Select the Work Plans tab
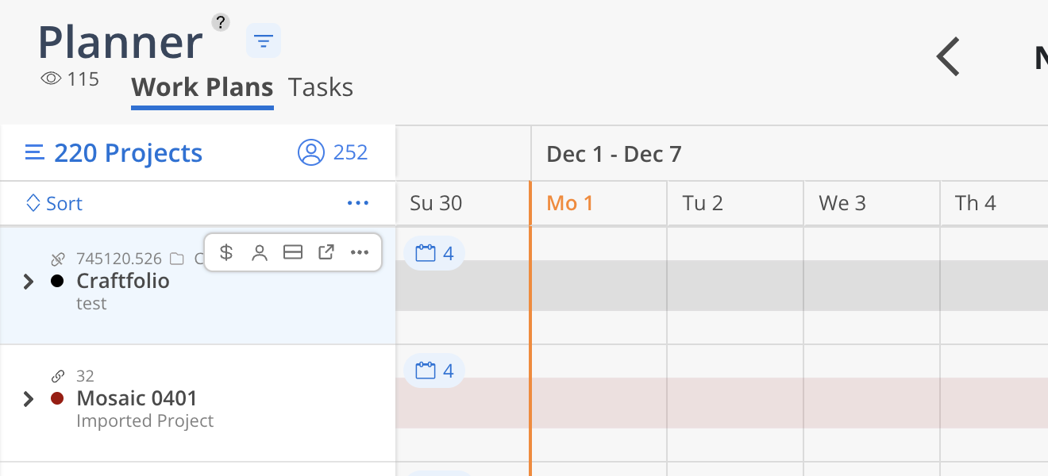The image size is (1048, 476). 202,87
